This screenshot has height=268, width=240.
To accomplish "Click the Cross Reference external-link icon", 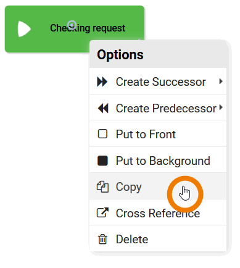I will click(102, 212).
